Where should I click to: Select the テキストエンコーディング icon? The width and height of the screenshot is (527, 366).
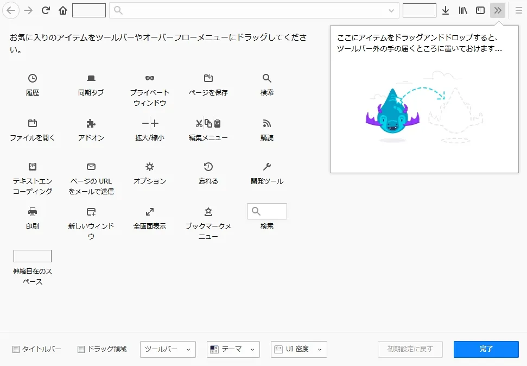pos(32,167)
